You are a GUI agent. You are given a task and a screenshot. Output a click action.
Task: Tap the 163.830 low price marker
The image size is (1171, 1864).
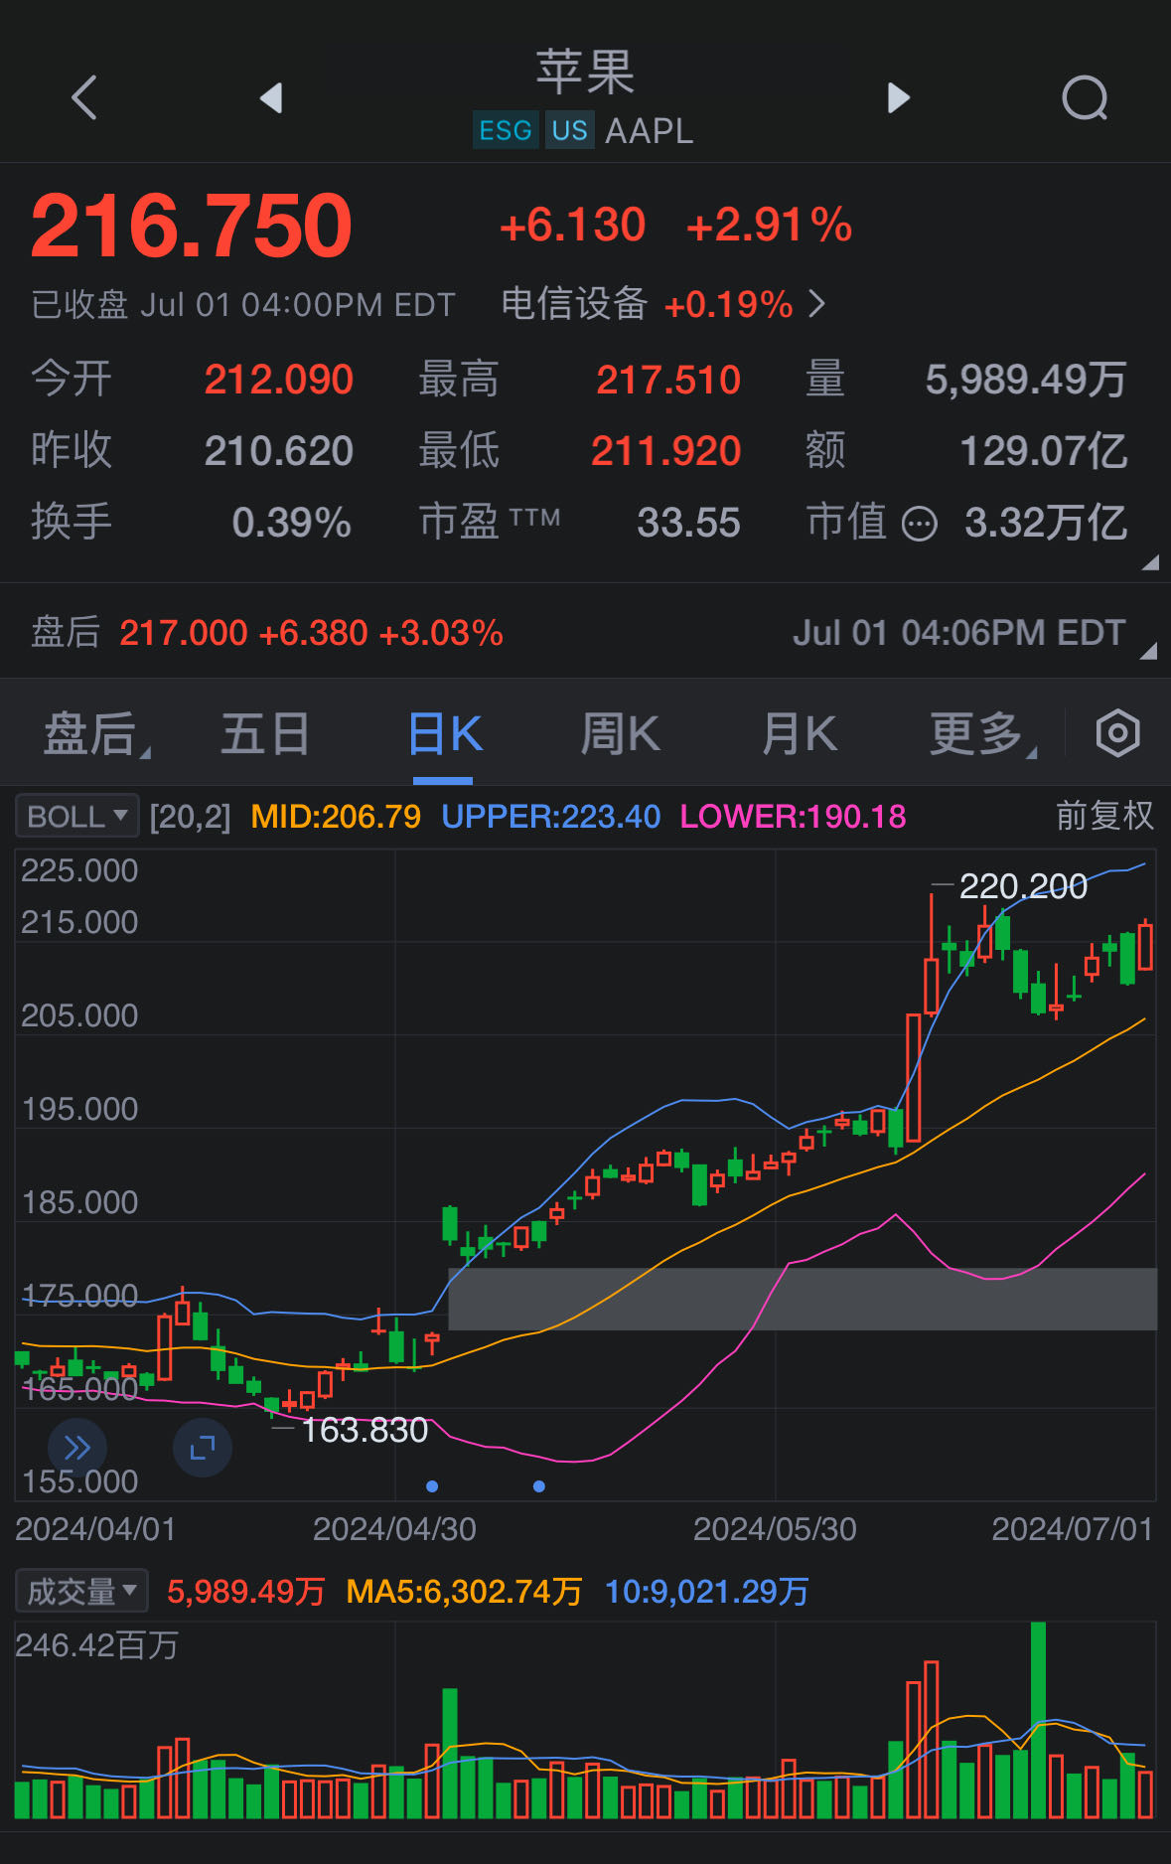point(364,1430)
